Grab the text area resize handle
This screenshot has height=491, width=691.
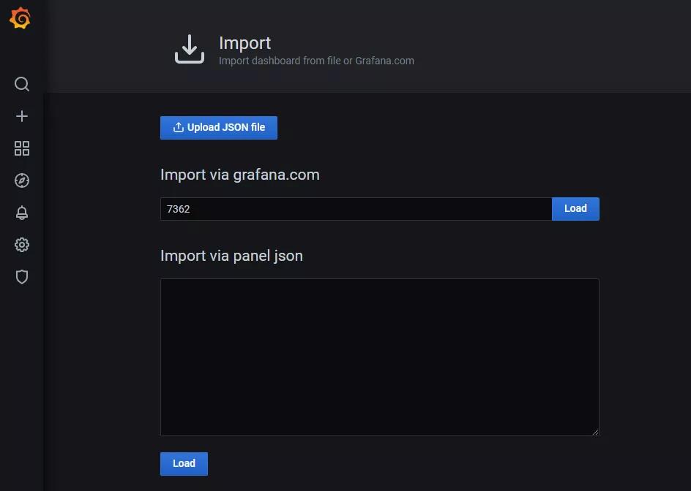pos(595,432)
